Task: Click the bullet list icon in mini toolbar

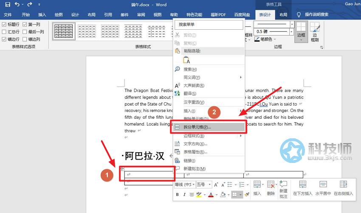Action: coord(230,185)
